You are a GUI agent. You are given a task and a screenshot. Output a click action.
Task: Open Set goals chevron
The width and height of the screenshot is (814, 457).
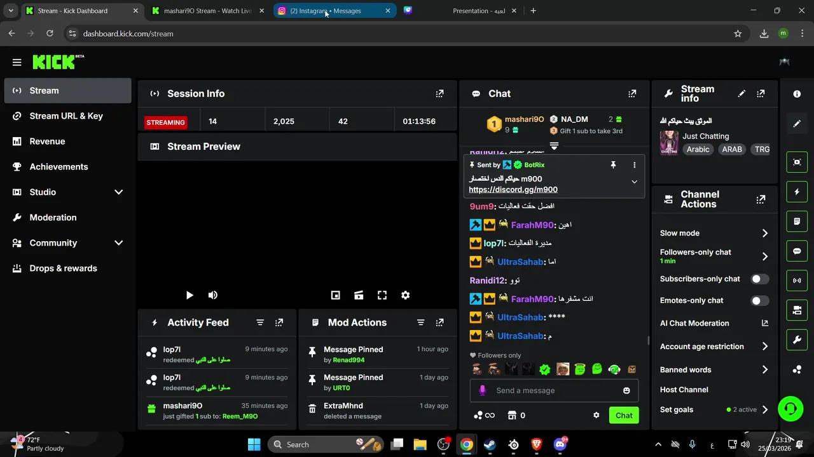[765, 409]
